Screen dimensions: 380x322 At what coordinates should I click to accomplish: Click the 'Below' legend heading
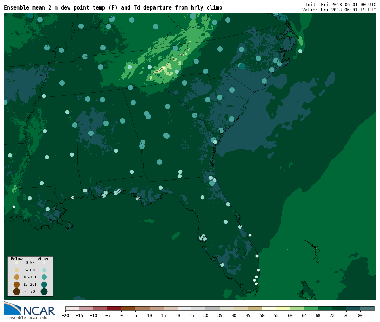tap(17, 259)
